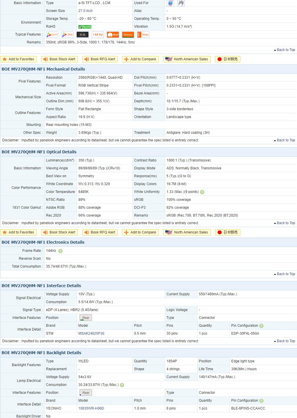The height and width of the screenshot is (418, 297).
Task: Book Stock Alert above Electronics Details
Action: [x=60, y=232]
